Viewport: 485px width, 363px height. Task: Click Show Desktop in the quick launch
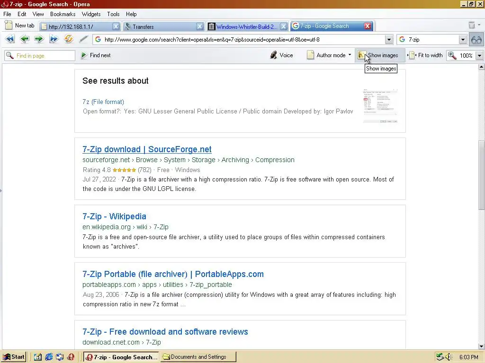[38, 357]
